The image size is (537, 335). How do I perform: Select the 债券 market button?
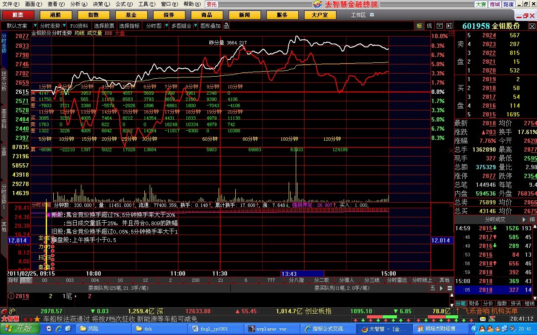click(169, 15)
